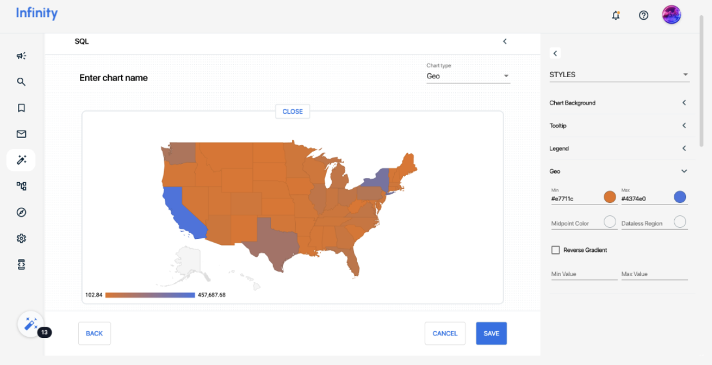712x365 pixels.
Task: Click the notification bell icon
Action: coord(616,15)
